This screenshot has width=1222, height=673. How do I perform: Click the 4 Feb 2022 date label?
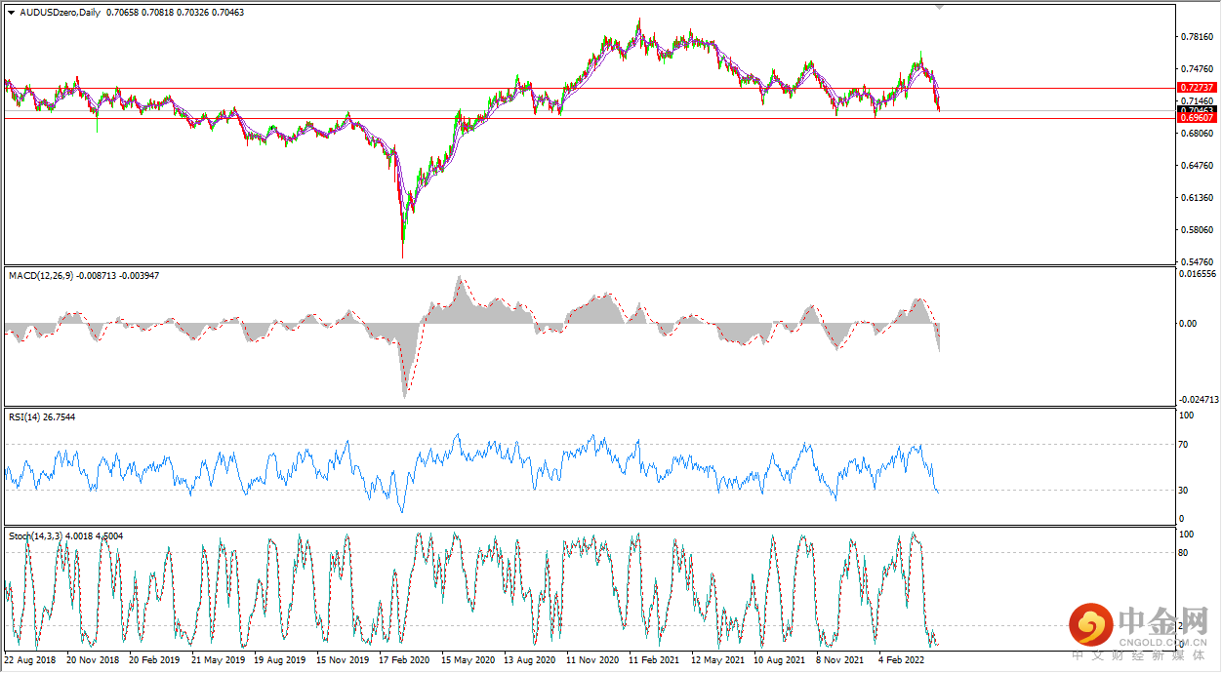click(x=903, y=660)
